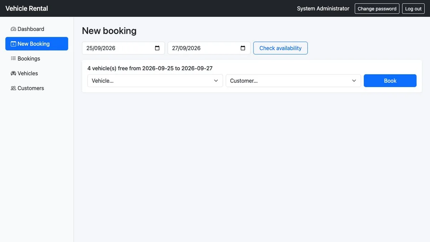Click the Bookings list icon
This screenshot has height=242, width=430.
13,58
